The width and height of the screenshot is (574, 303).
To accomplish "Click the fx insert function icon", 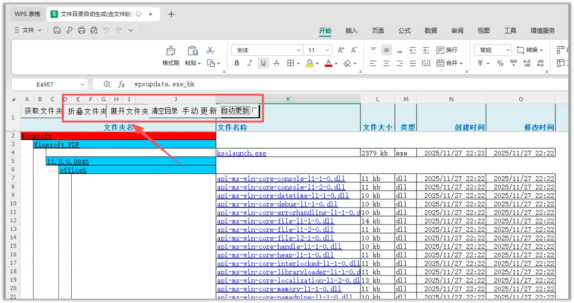I will click(122, 84).
